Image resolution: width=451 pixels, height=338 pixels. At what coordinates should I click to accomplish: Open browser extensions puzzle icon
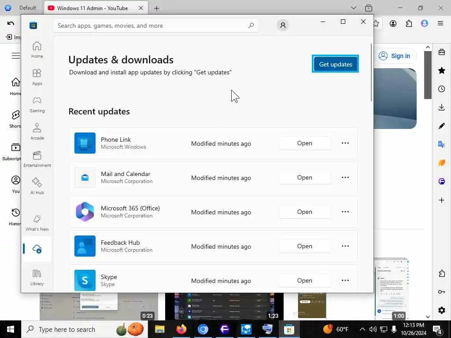tap(409, 24)
